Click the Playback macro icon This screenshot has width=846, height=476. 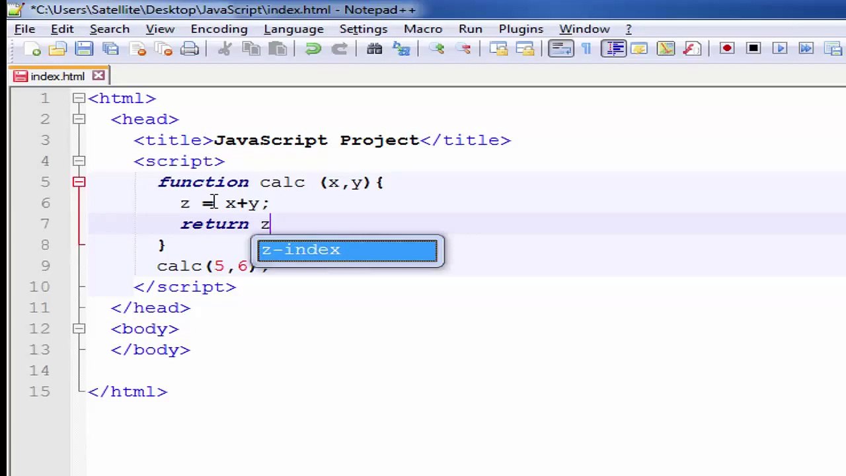(x=780, y=49)
